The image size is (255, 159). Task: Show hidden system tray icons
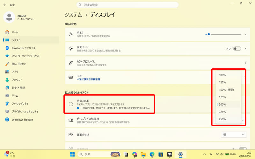(204, 154)
